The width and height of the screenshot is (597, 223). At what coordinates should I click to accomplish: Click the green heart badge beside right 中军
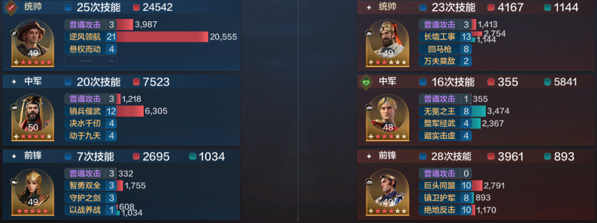tap(365, 82)
